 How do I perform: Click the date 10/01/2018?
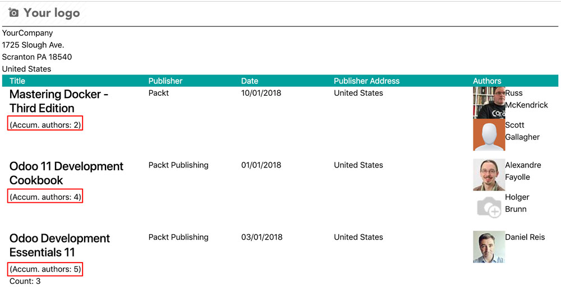coord(261,93)
